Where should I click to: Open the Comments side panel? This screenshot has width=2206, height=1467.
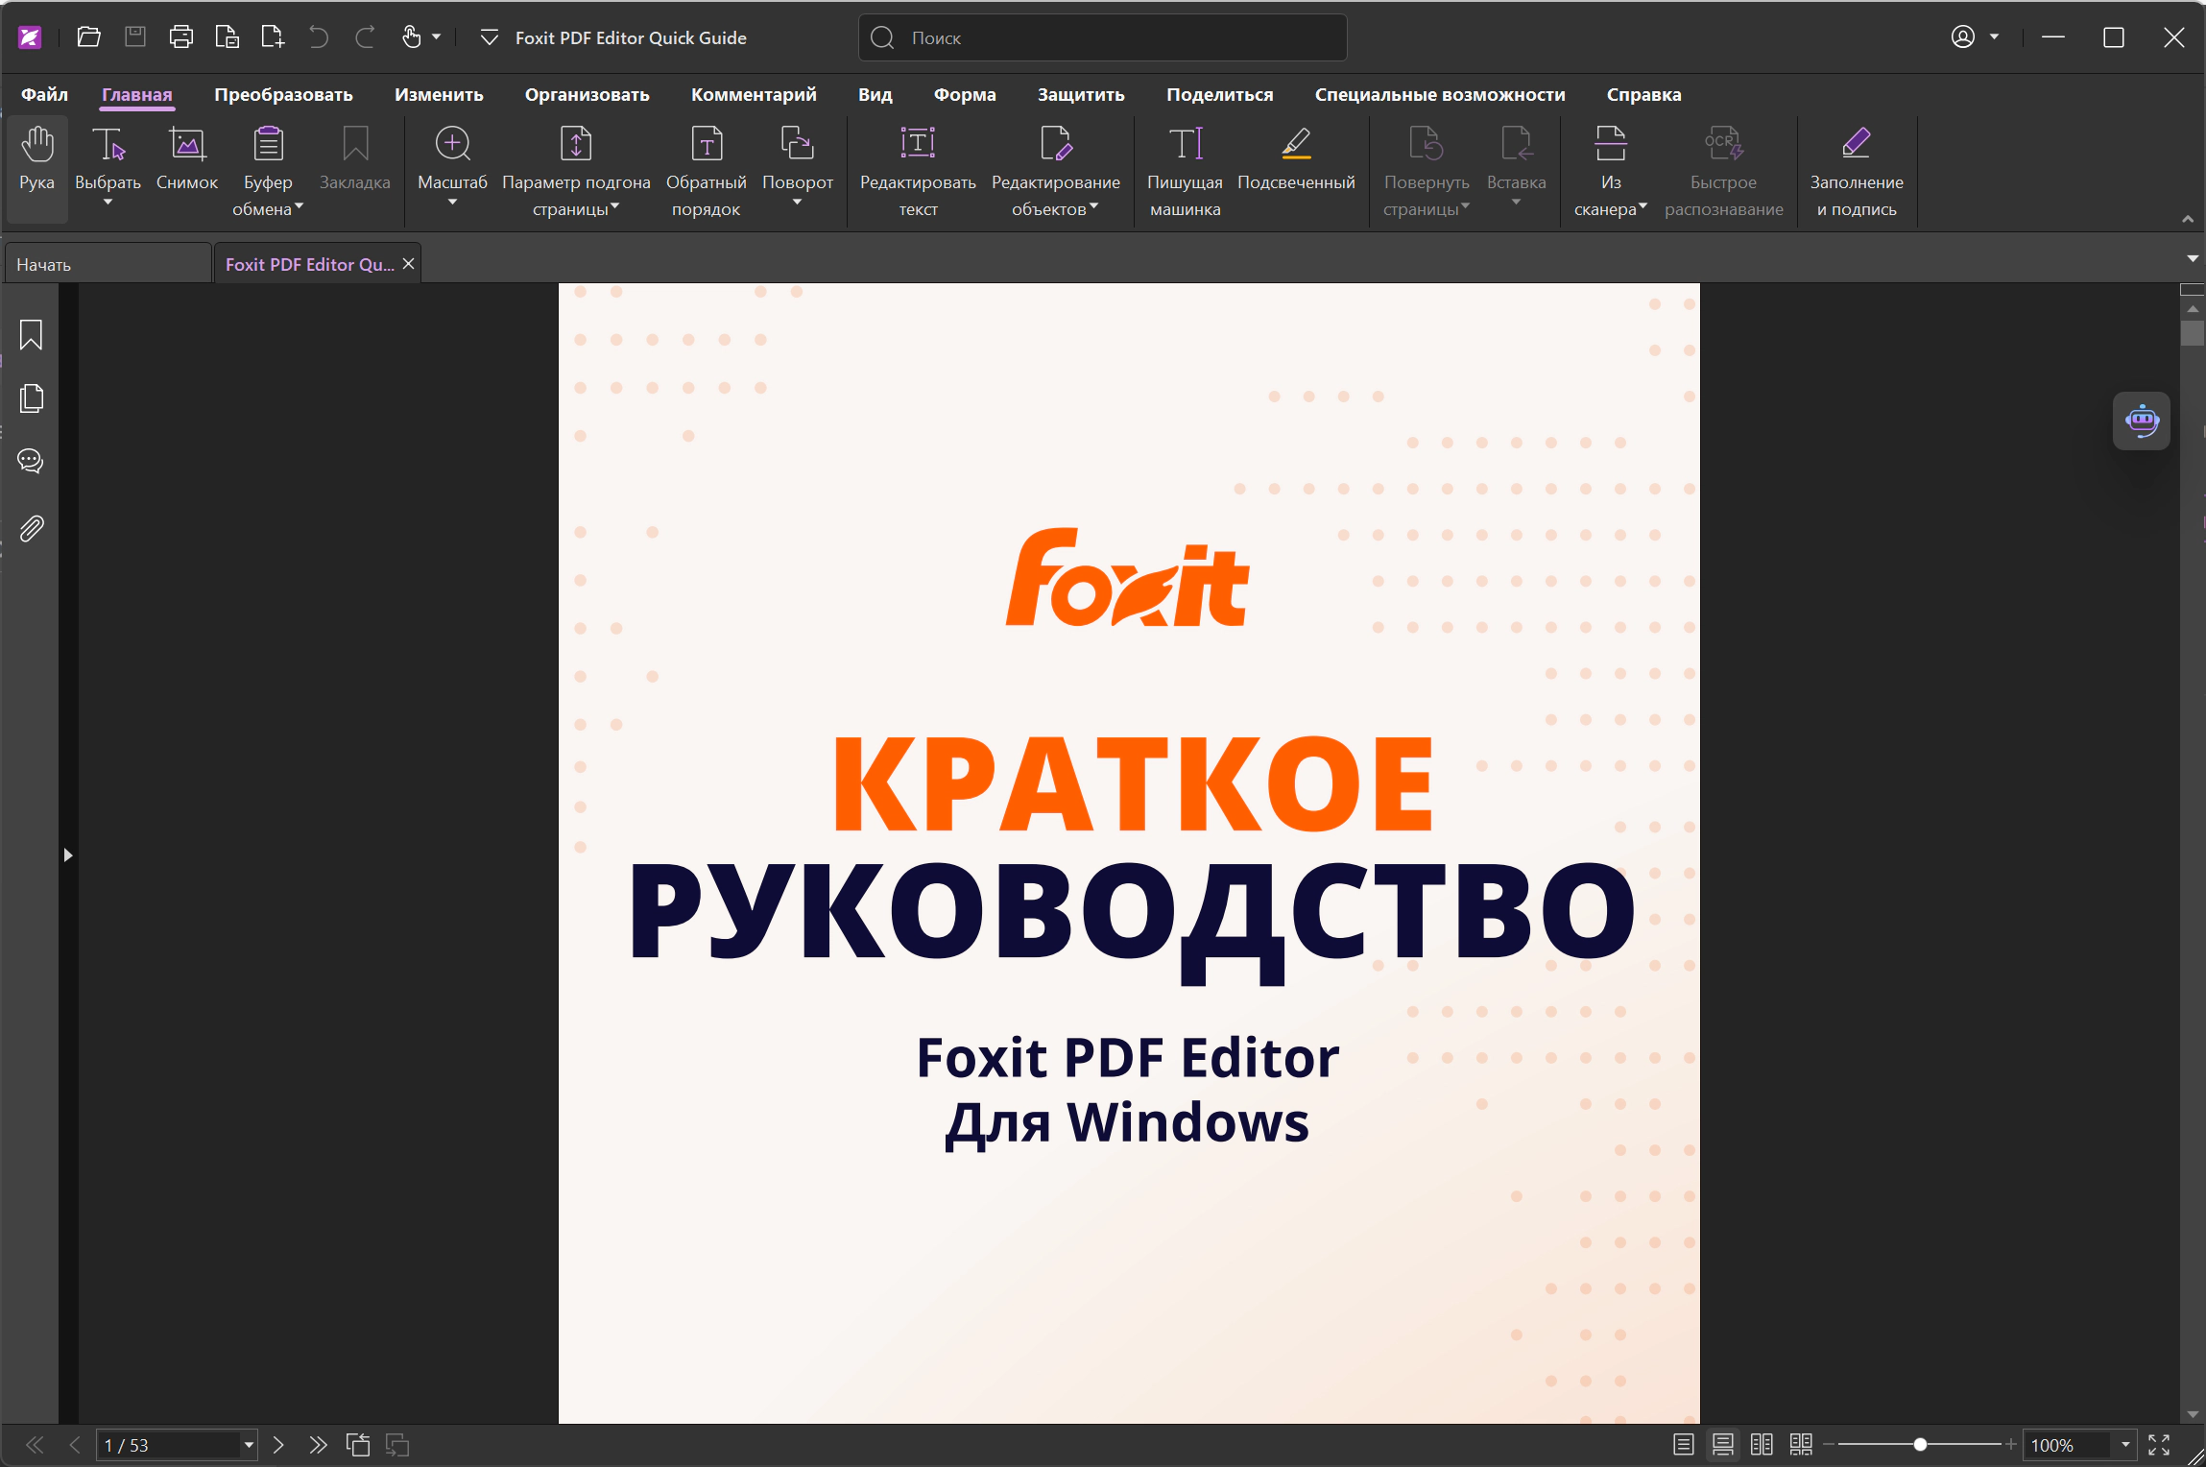tap(31, 462)
